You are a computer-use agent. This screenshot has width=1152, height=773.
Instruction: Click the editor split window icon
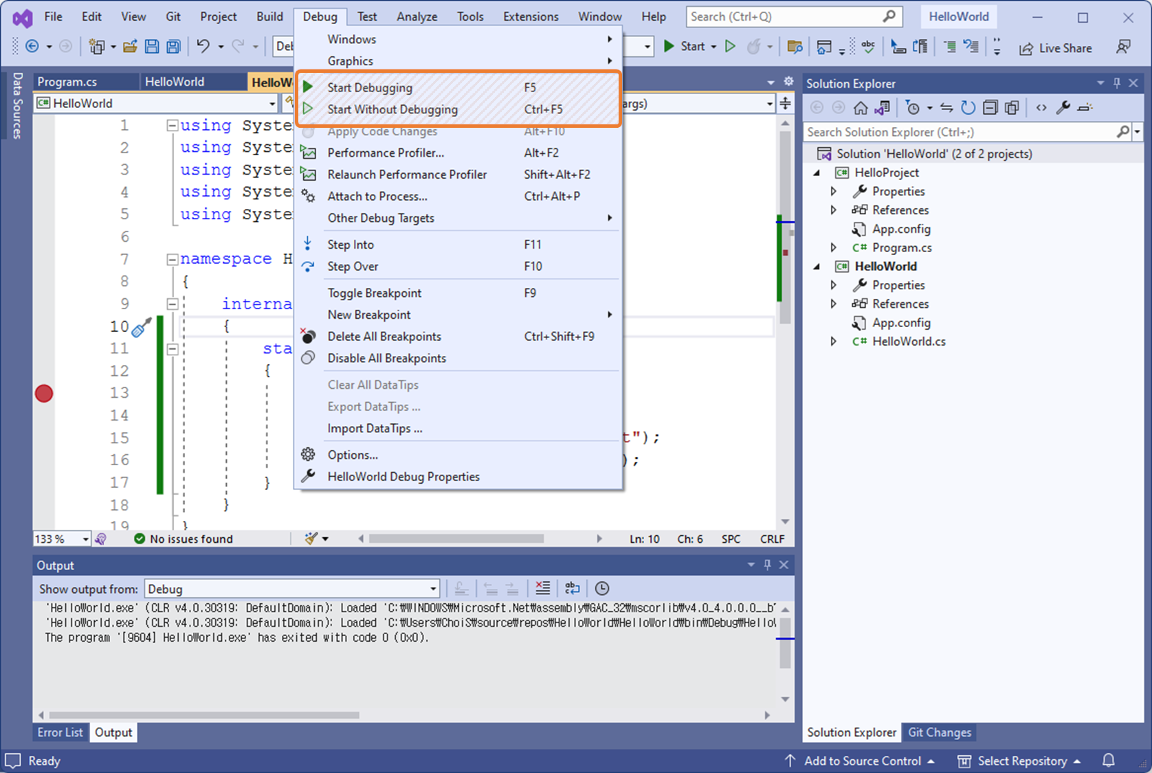(785, 104)
